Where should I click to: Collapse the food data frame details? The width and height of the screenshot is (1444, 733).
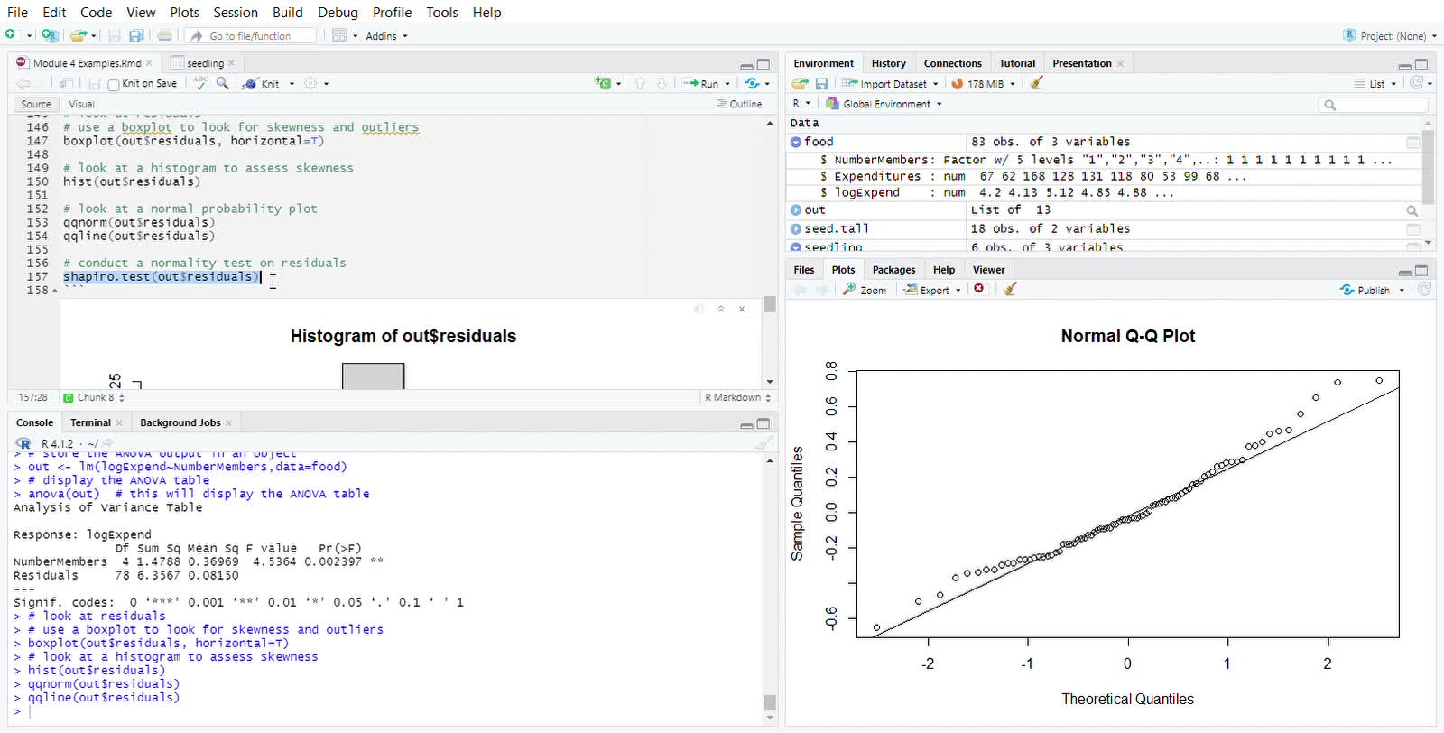(x=796, y=142)
